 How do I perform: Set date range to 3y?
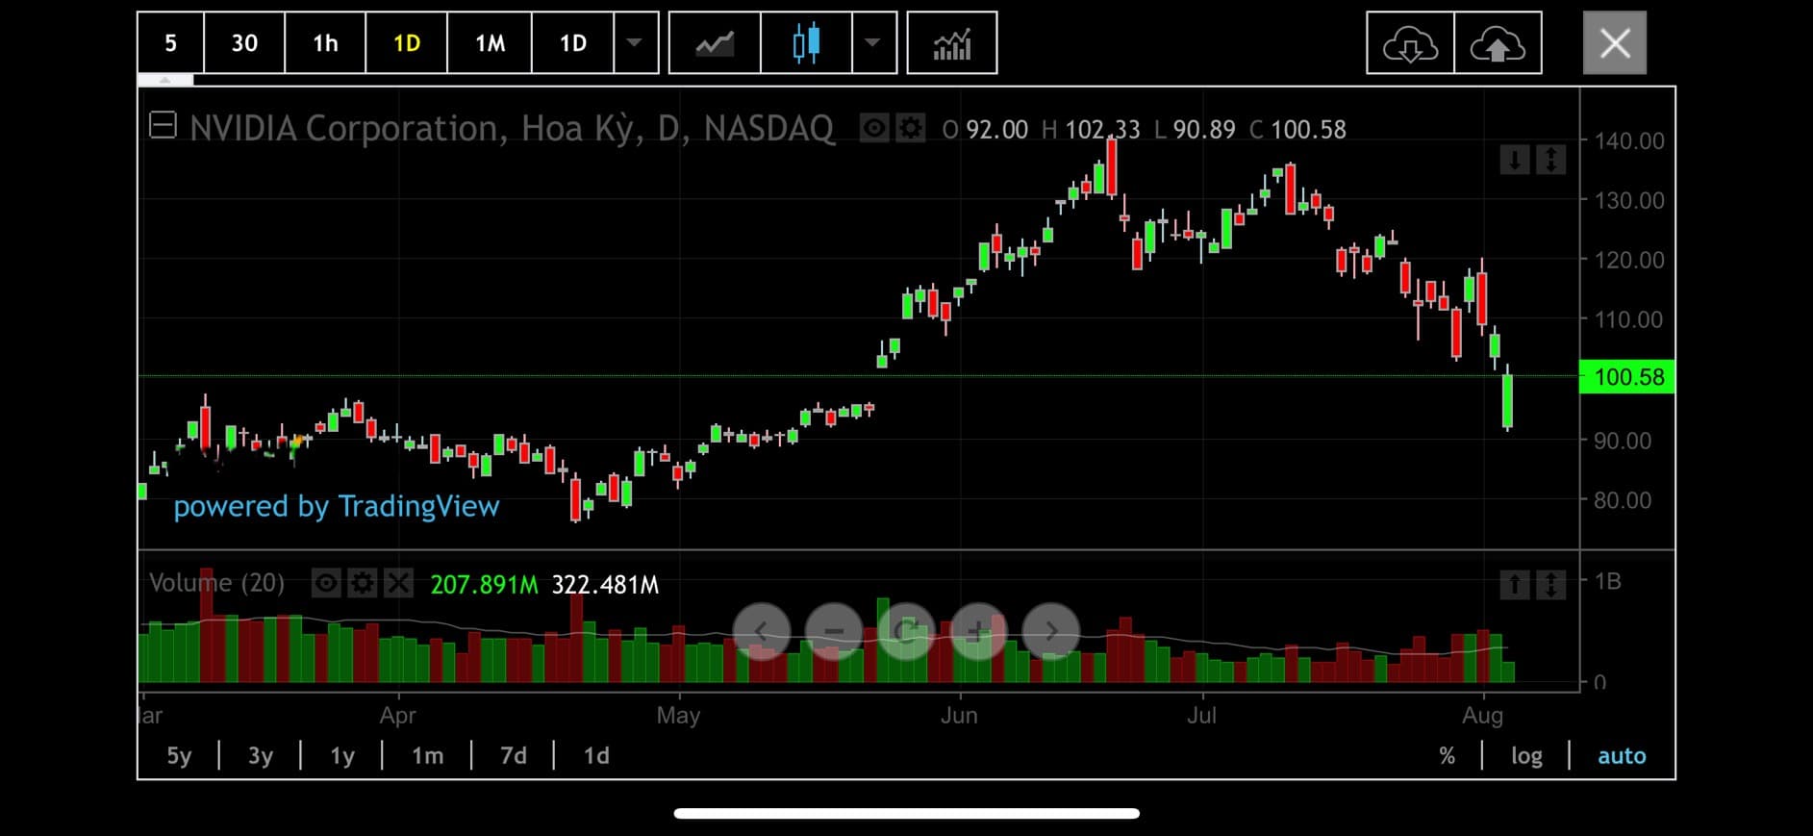tap(261, 756)
